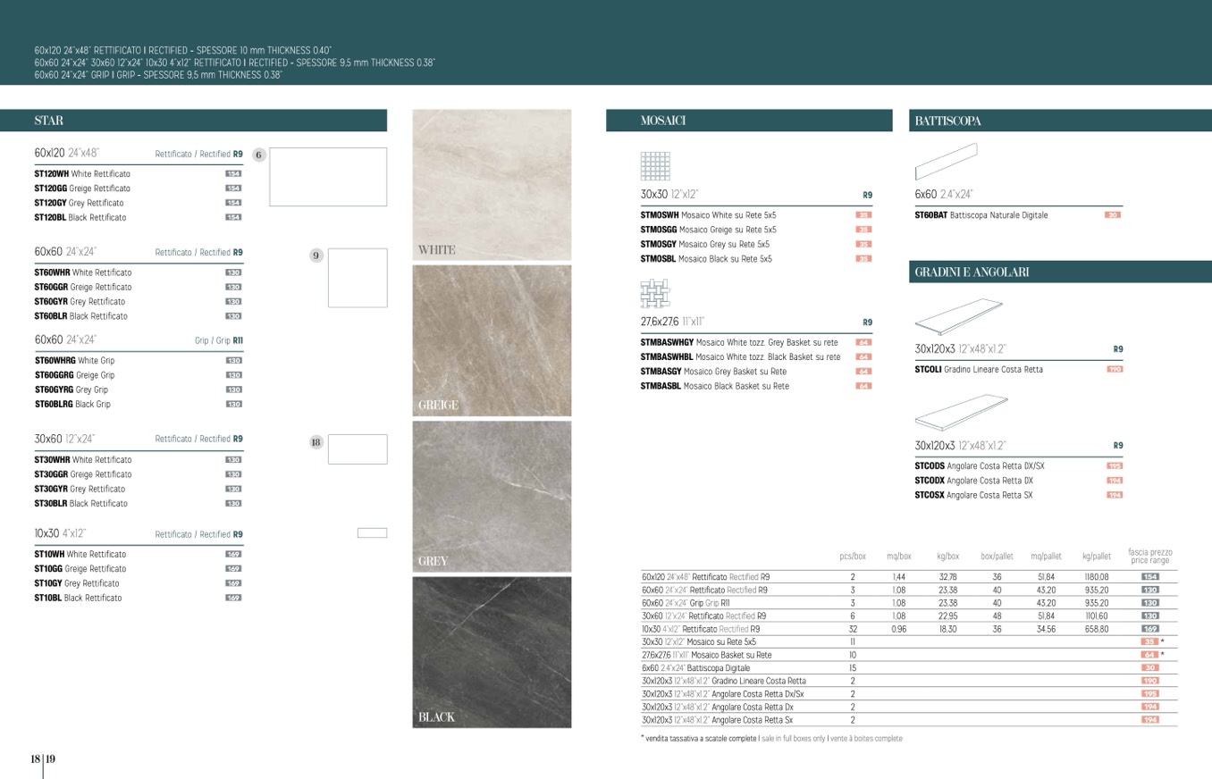The width and height of the screenshot is (1212, 779).
Task: Click the circled number 18 badge
Action: (316, 442)
